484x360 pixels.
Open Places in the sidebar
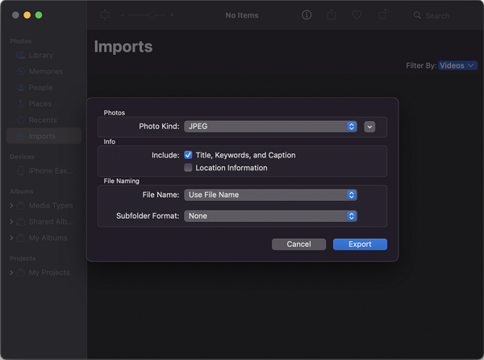40,103
